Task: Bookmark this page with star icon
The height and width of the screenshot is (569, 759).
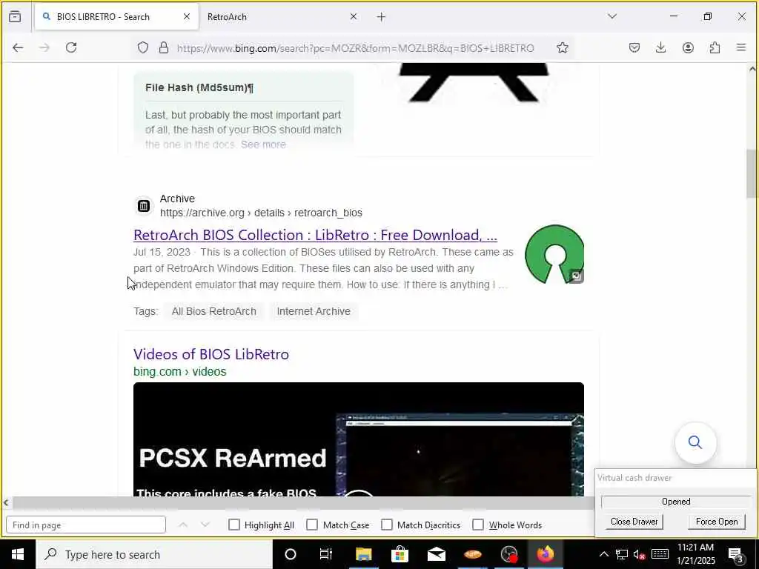Action: point(562,47)
